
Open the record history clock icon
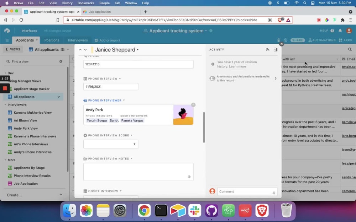pyautogui.click(x=286, y=40)
